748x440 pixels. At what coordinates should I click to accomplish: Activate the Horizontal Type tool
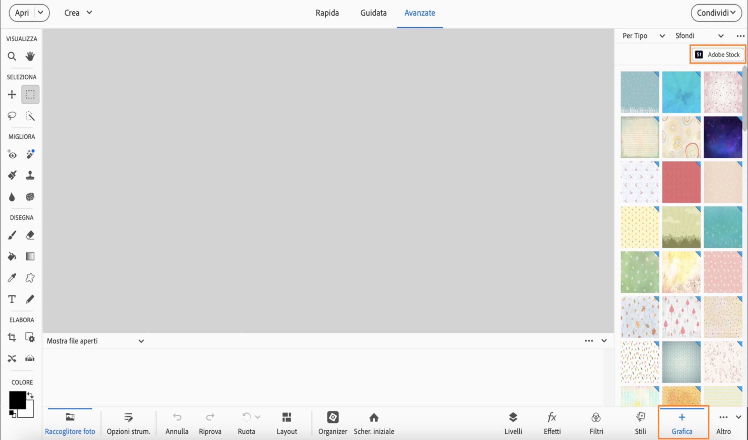point(12,299)
